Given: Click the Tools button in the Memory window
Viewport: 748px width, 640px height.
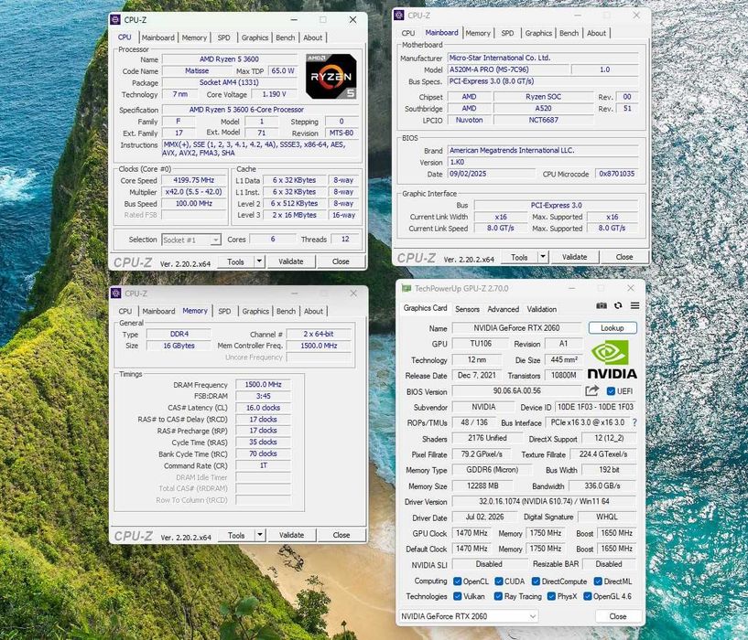Looking at the screenshot, I should click(x=236, y=535).
